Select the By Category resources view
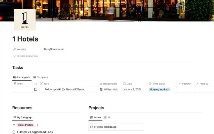This screenshot has height=134, width=214. click(23, 118)
